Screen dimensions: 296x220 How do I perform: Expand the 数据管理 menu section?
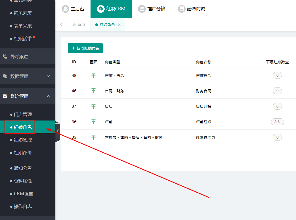coord(28,76)
